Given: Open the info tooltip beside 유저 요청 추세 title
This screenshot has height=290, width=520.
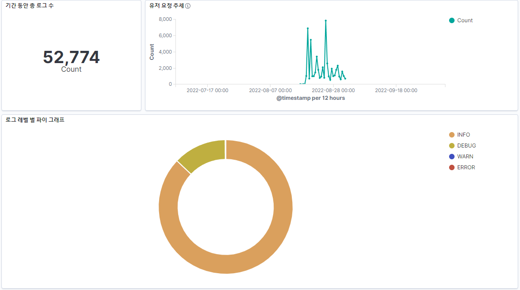Looking at the screenshot, I should [188, 6].
